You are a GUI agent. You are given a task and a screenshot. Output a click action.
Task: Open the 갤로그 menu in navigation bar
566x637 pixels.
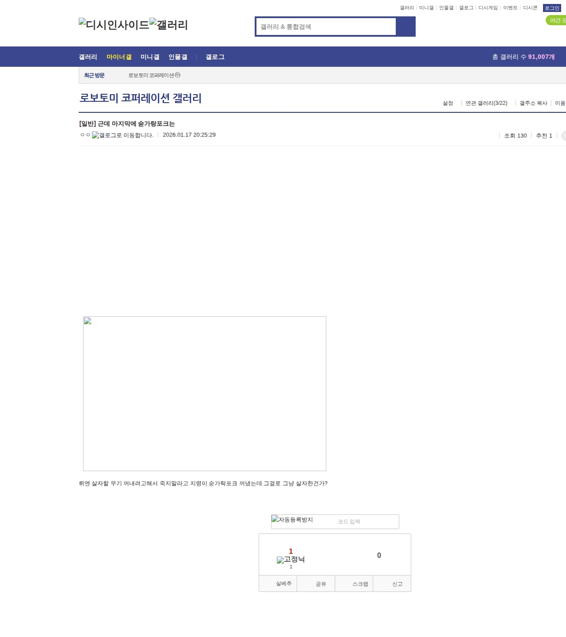click(215, 57)
